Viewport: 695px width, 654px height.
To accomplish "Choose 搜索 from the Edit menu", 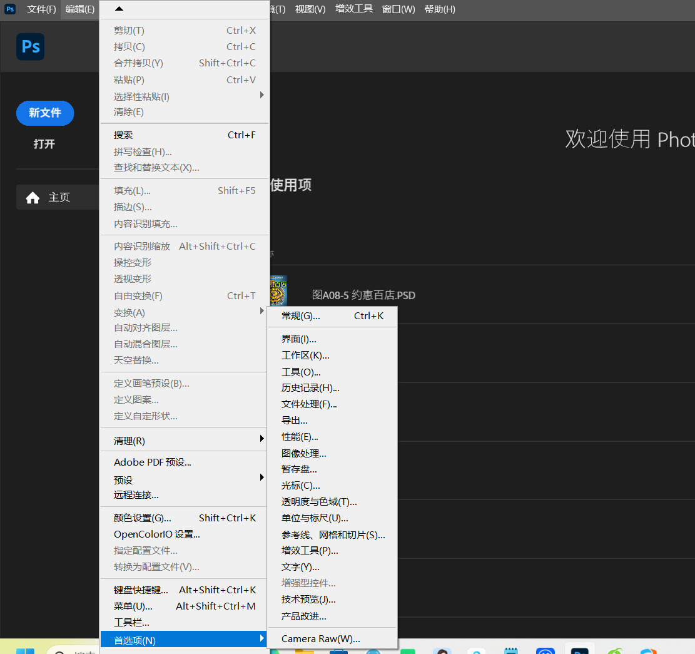I will (x=185, y=135).
